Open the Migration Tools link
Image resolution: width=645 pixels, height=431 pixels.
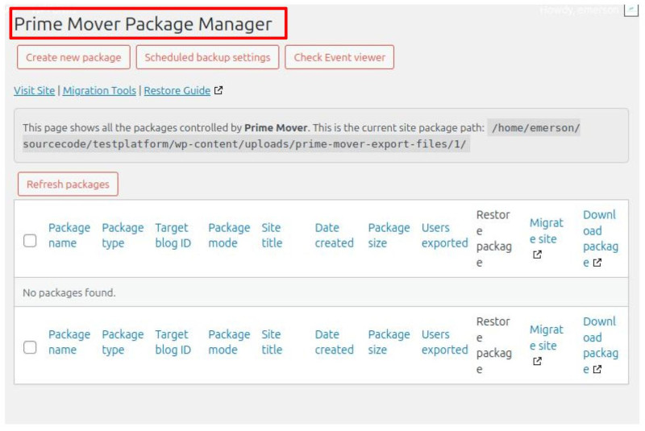tap(99, 90)
